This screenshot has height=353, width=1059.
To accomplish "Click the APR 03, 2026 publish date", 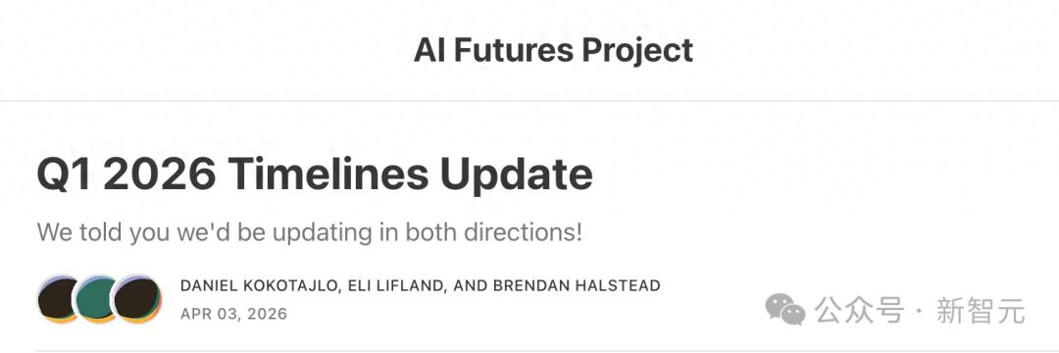I will [x=233, y=314].
